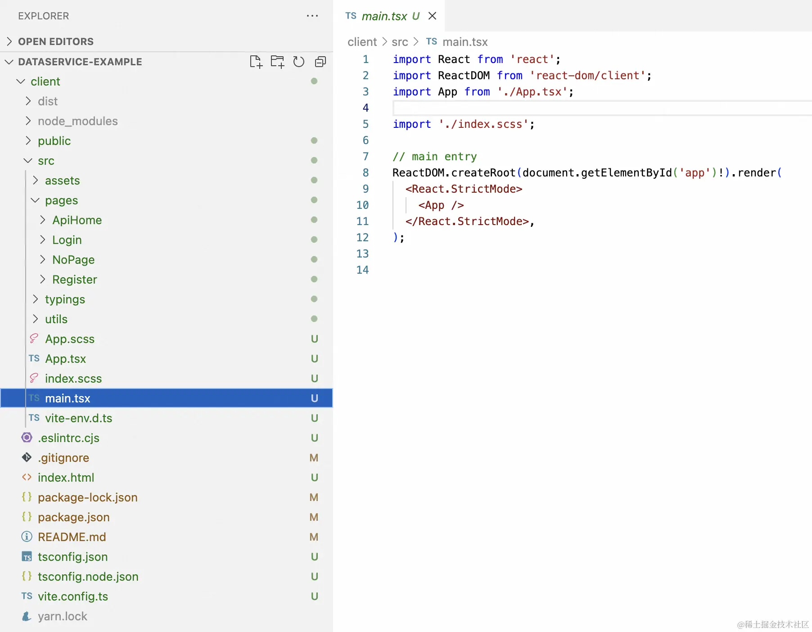This screenshot has height=632, width=812.
Task: Click the TS icon of App.tsx
Action: click(34, 358)
